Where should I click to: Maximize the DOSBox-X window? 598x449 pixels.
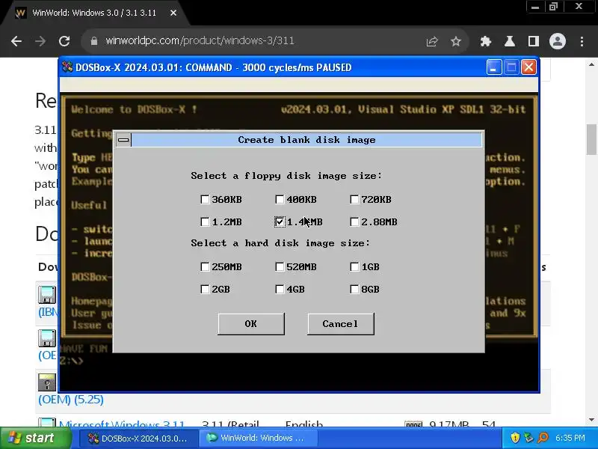511,67
